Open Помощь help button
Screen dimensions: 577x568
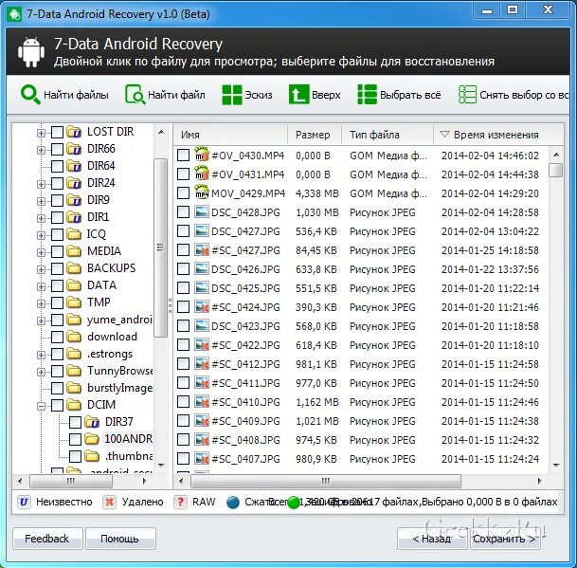120,539
